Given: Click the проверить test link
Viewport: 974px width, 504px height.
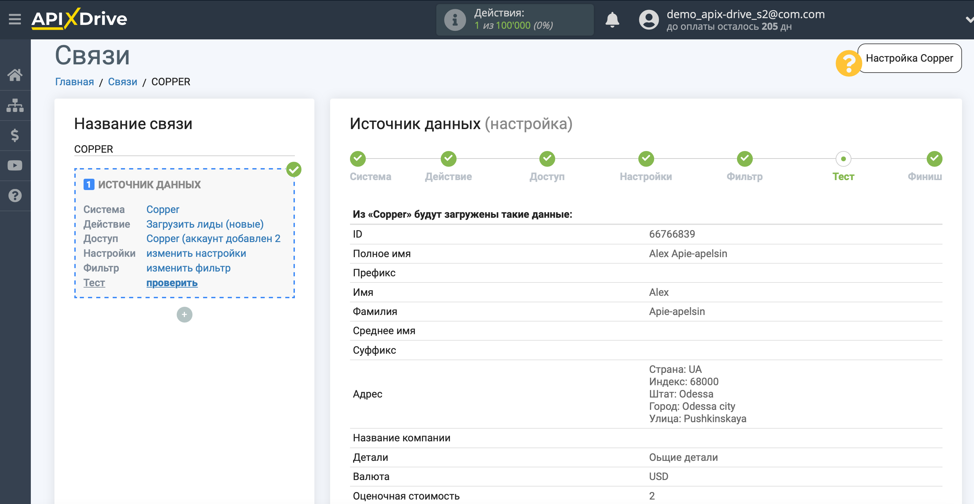Looking at the screenshot, I should click(x=172, y=283).
